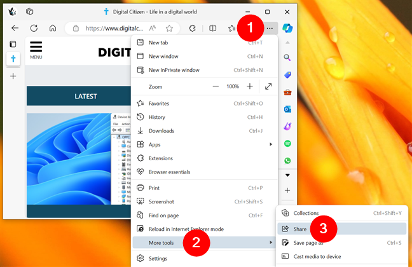Add page to favorites star icon
Screen dimensions: 412x267
point(169,28)
